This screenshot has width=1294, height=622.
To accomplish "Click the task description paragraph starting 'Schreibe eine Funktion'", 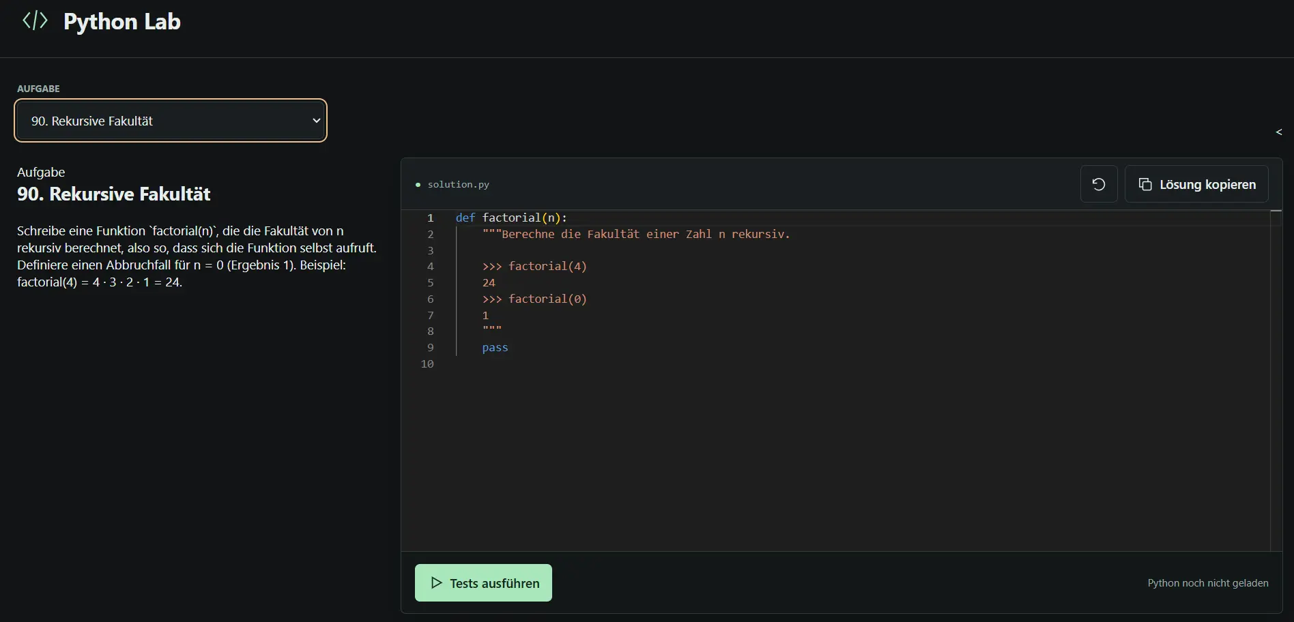I will pos(197,256).
